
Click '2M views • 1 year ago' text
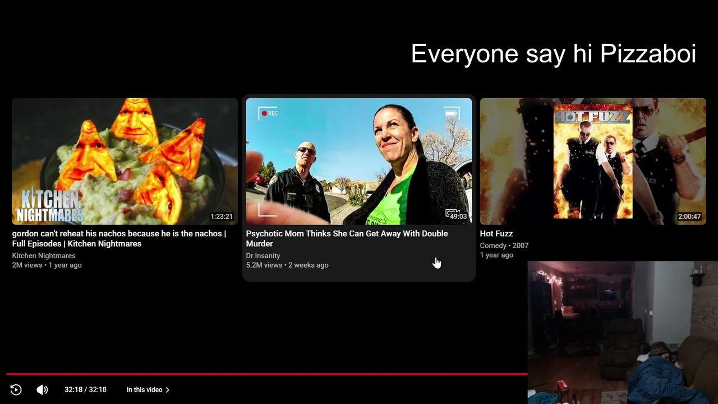pyautogui.click(x=47, y=265)
